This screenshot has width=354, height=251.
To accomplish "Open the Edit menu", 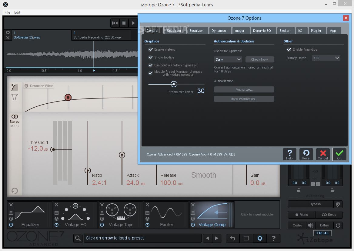I will pos(17,12).
